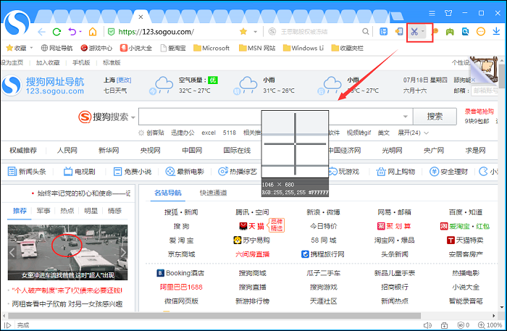This screenshot has width=507, height=331.
Task: Click 更改 to change city
Action: pyautogui.click(x=124, y=80)
